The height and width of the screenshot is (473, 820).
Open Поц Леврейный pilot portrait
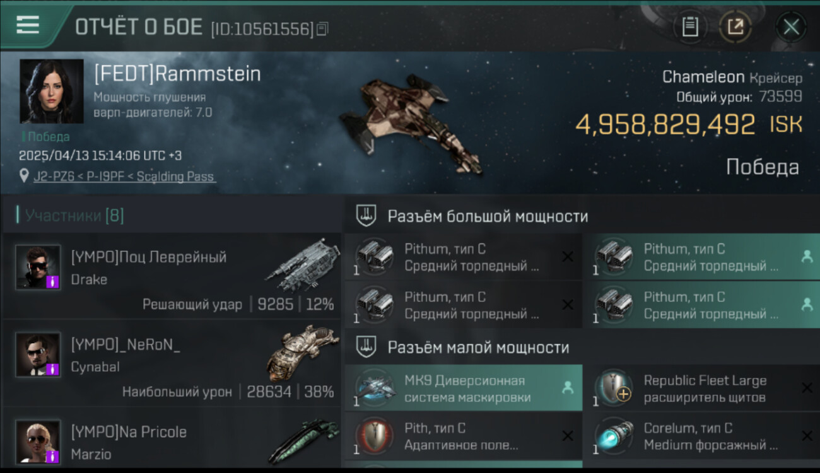(38, 267)
